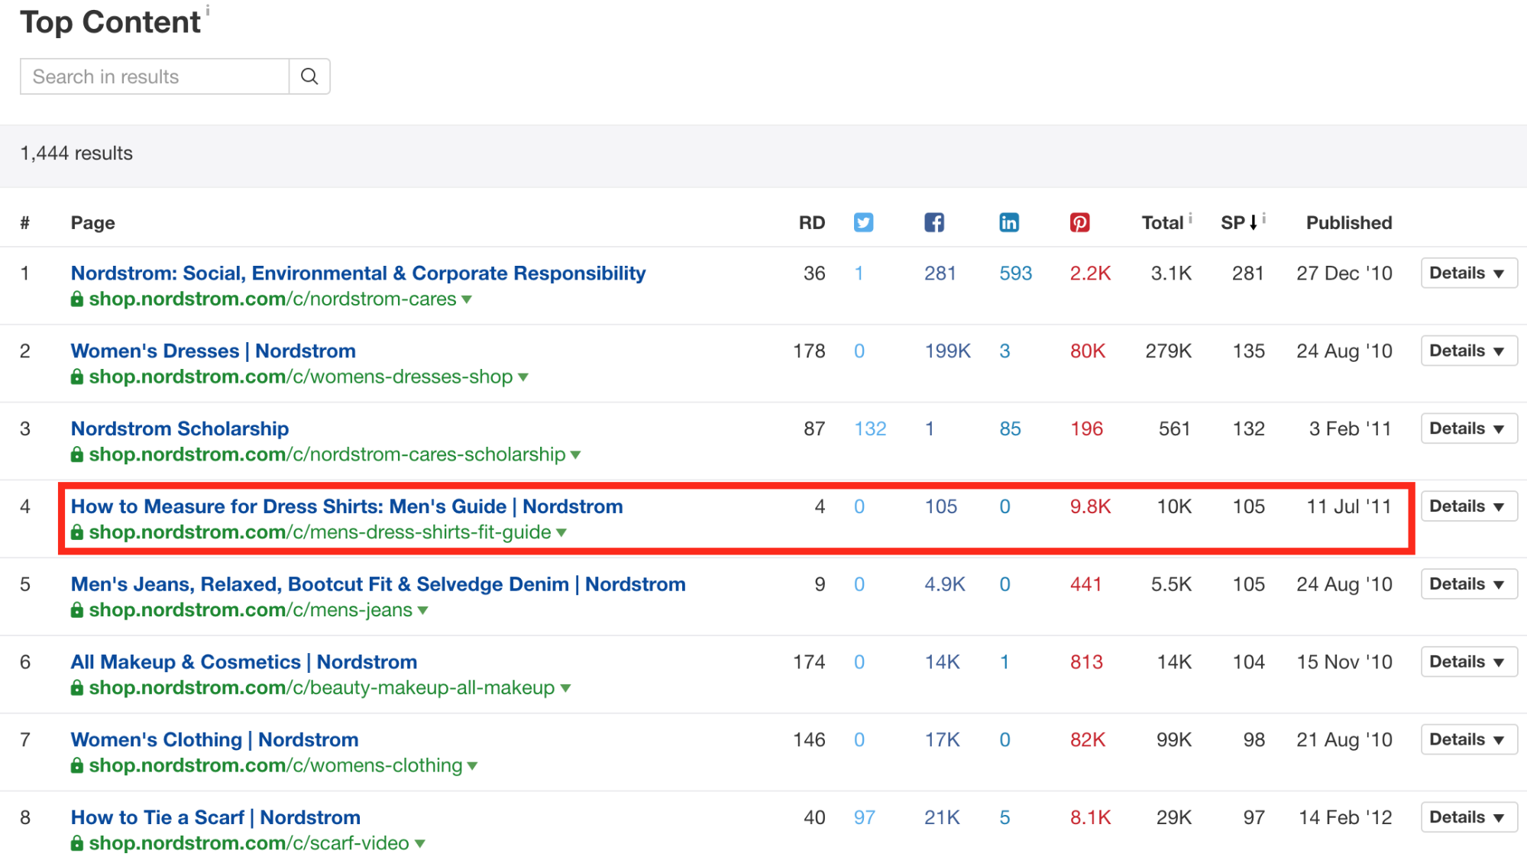1527x860 pixels.
Task: Click the nordstrom-cares-scholarship URL
Action: click(327, 454)
